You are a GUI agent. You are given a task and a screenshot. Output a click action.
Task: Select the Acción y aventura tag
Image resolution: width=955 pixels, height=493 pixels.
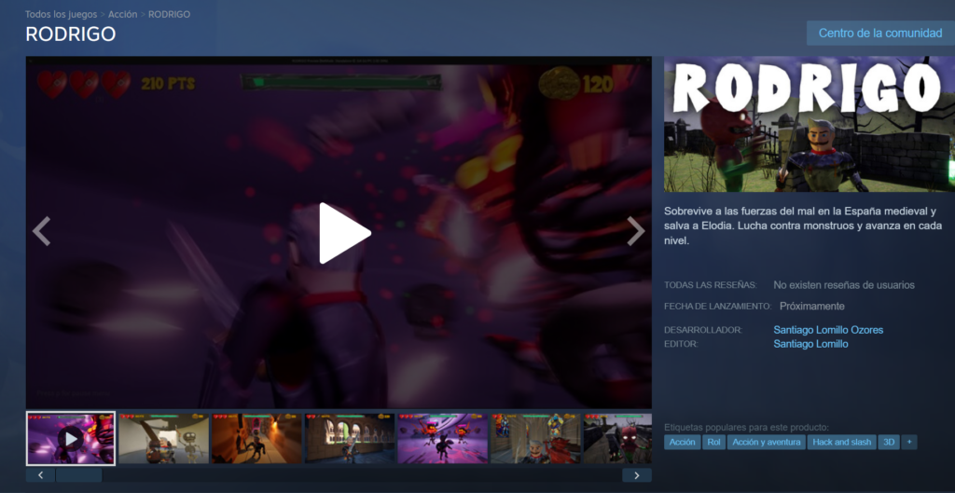pos(767,443)
